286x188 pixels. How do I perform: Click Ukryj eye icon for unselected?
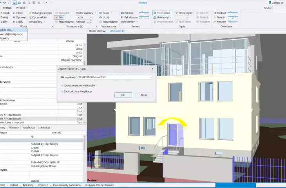(x=101, y=17)
